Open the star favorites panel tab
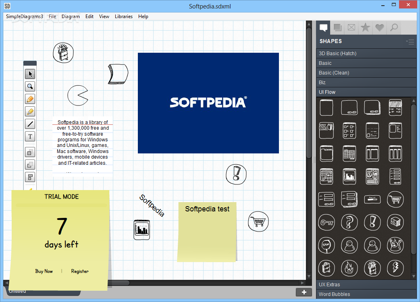 (365, 27)
